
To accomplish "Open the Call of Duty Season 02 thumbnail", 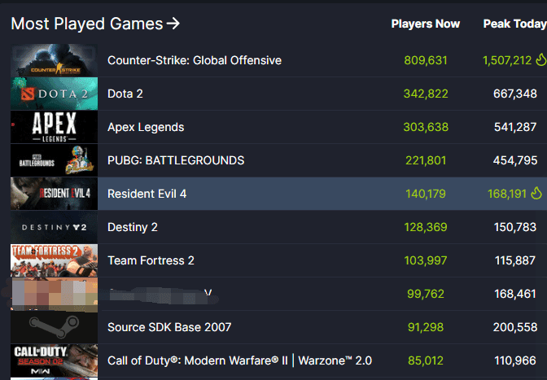I will (x=54, y=360).
